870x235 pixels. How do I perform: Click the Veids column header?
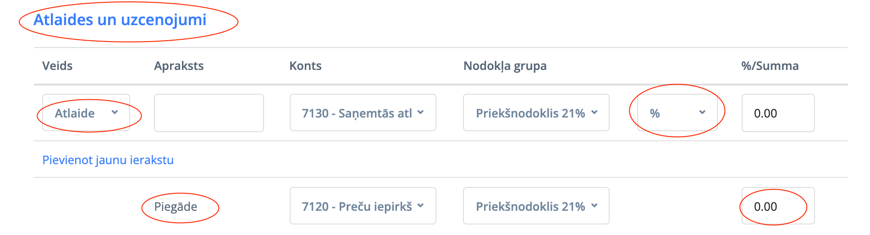pos(57,66)
